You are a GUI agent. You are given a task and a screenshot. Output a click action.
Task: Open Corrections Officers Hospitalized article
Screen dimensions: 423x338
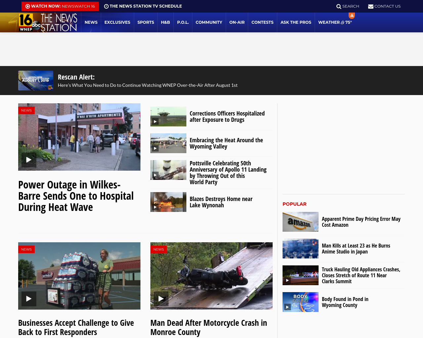coord(227,117)
